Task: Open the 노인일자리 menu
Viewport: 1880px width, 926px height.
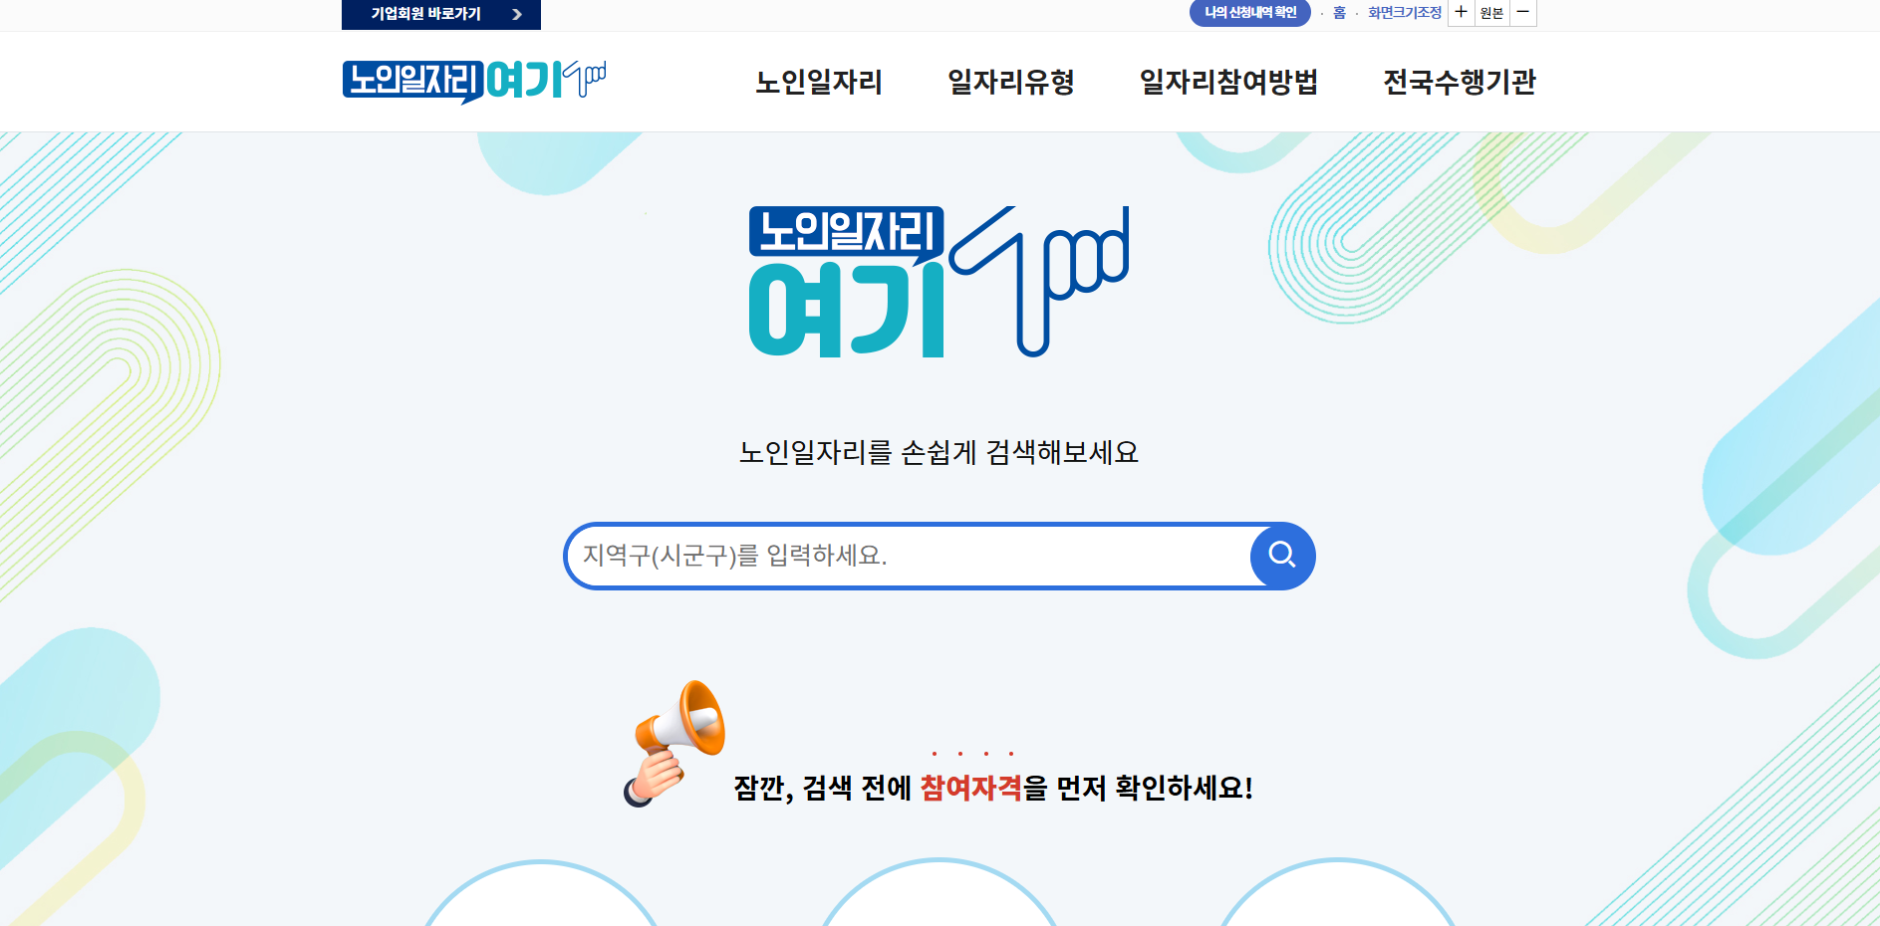Action: (819, 82)
